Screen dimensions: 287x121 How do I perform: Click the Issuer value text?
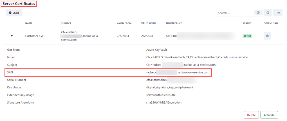[197, 57]
